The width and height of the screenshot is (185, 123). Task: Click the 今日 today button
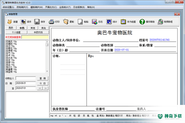43,83
